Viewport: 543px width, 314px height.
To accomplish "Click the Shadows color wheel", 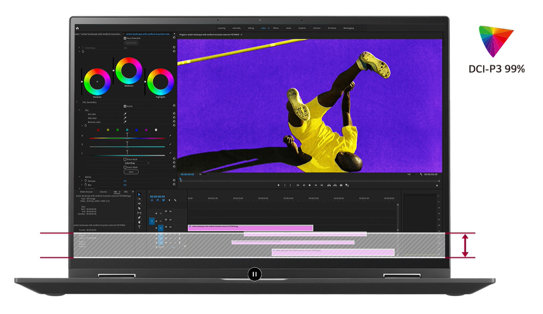I will click(97, 82).
